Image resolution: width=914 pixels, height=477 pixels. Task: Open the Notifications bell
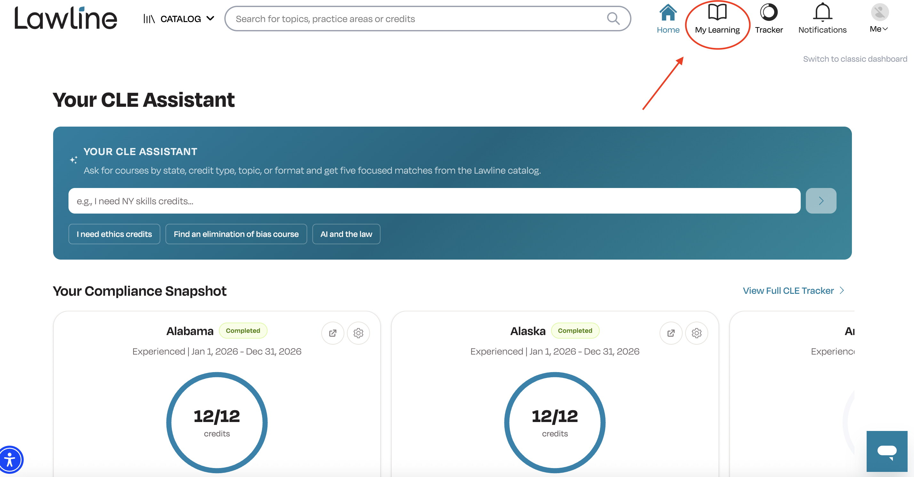822,19
